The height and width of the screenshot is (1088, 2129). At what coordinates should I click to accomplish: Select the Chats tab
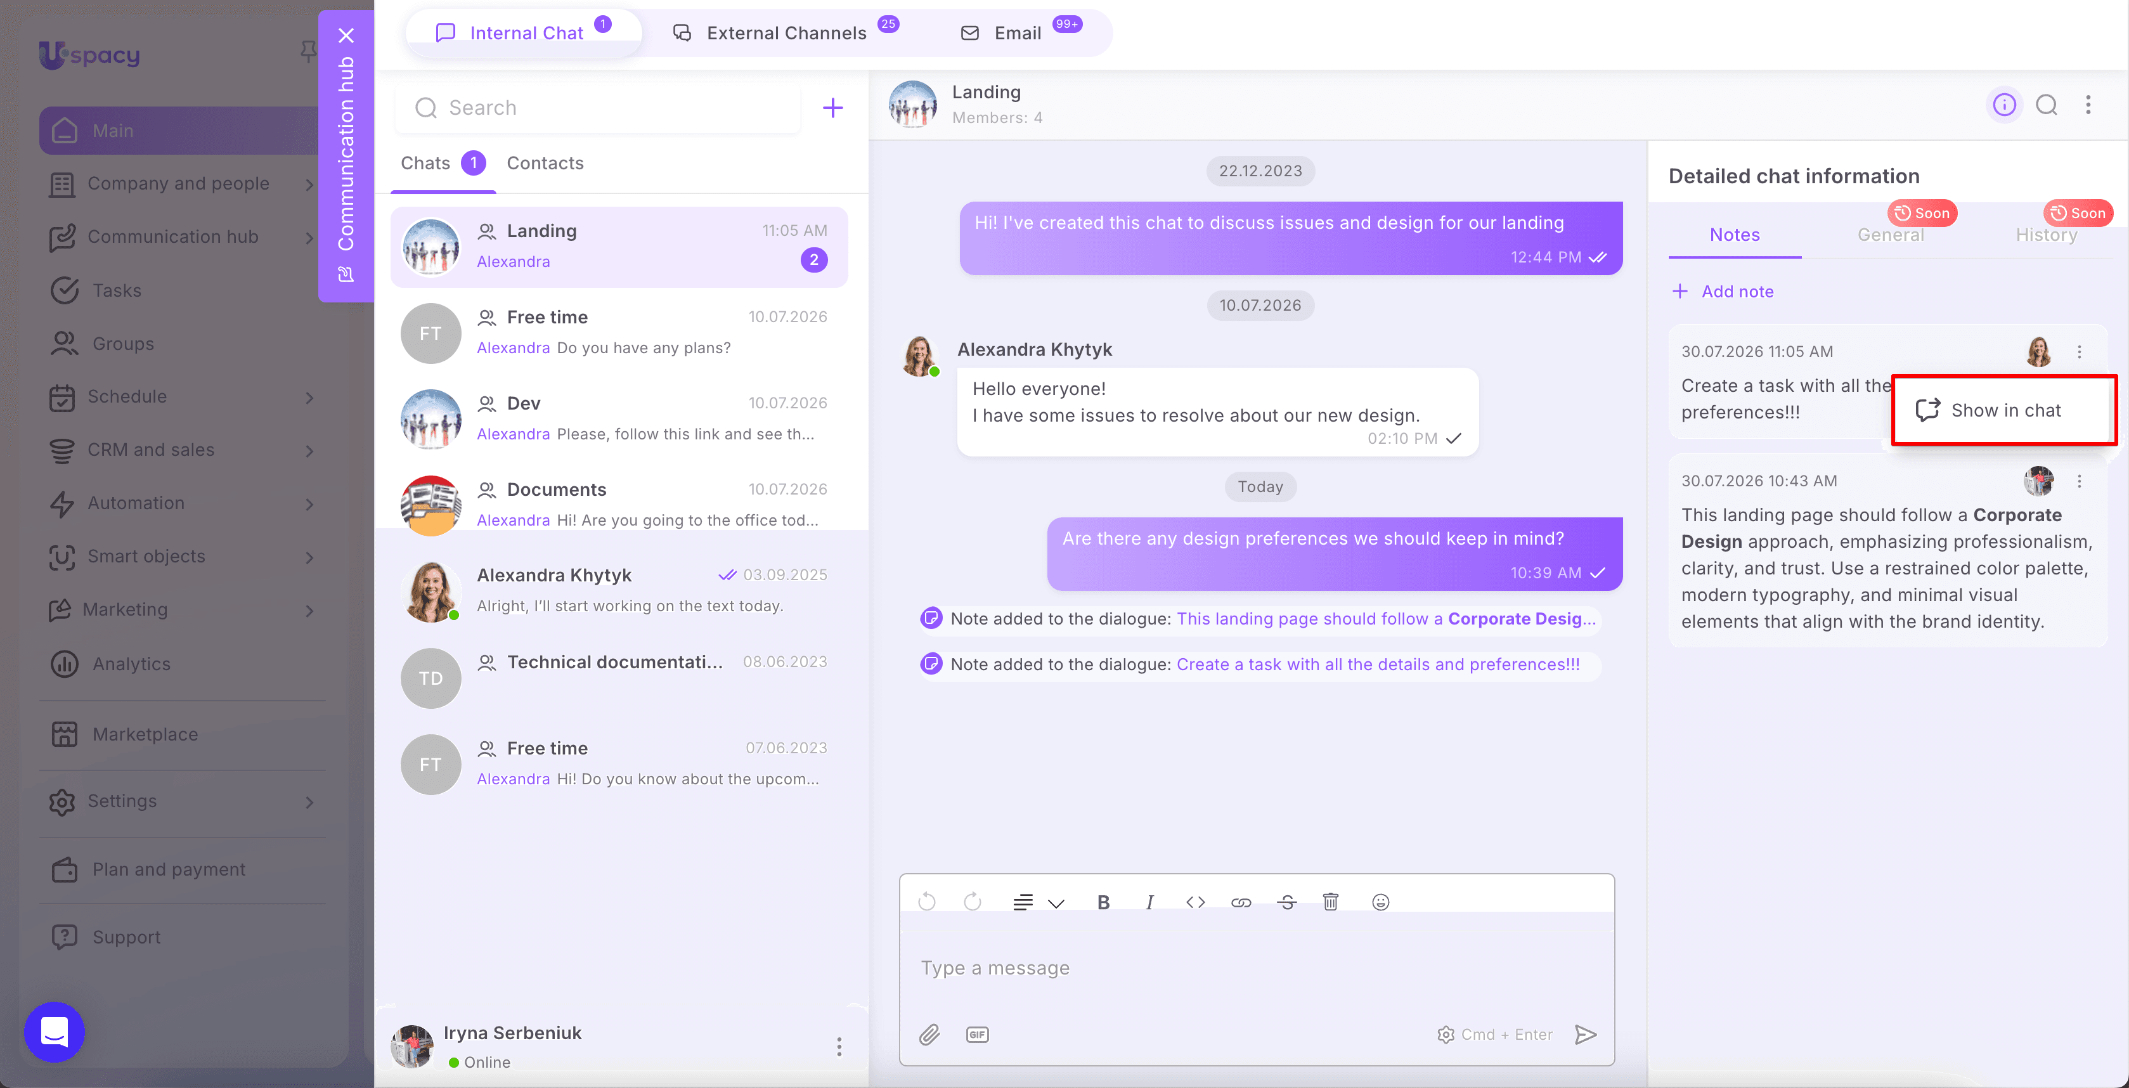442,163
